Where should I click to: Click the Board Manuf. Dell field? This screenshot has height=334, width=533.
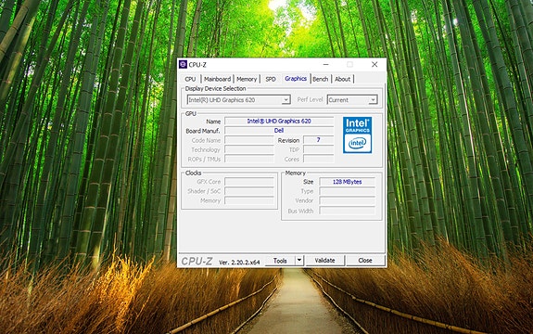point(279,131)
